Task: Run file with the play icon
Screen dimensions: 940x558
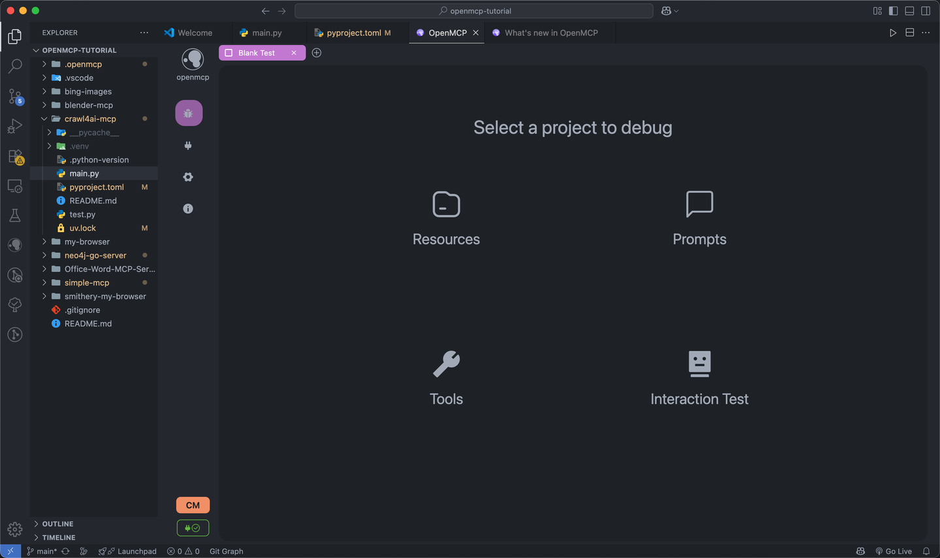Action: click(x=893, y=33)
